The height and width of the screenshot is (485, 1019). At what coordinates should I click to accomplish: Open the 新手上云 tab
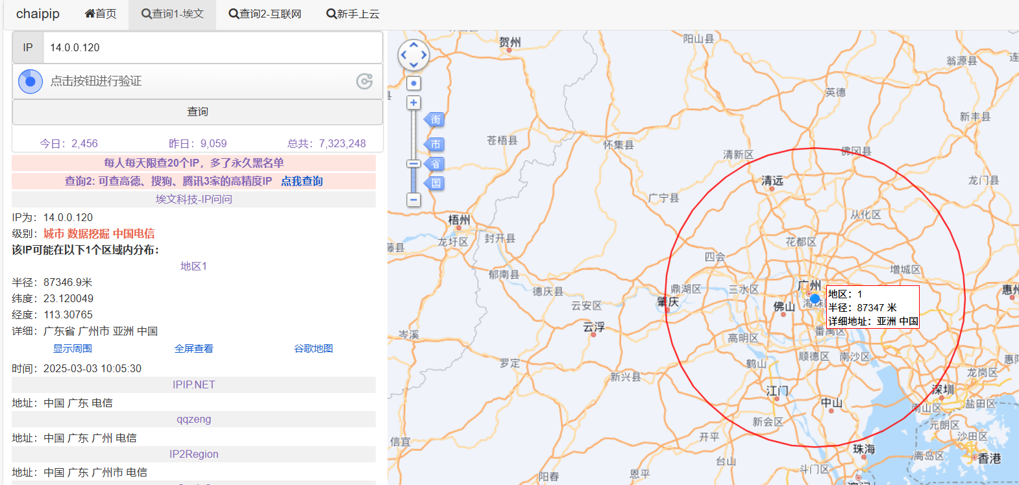(x=352, y=14)
